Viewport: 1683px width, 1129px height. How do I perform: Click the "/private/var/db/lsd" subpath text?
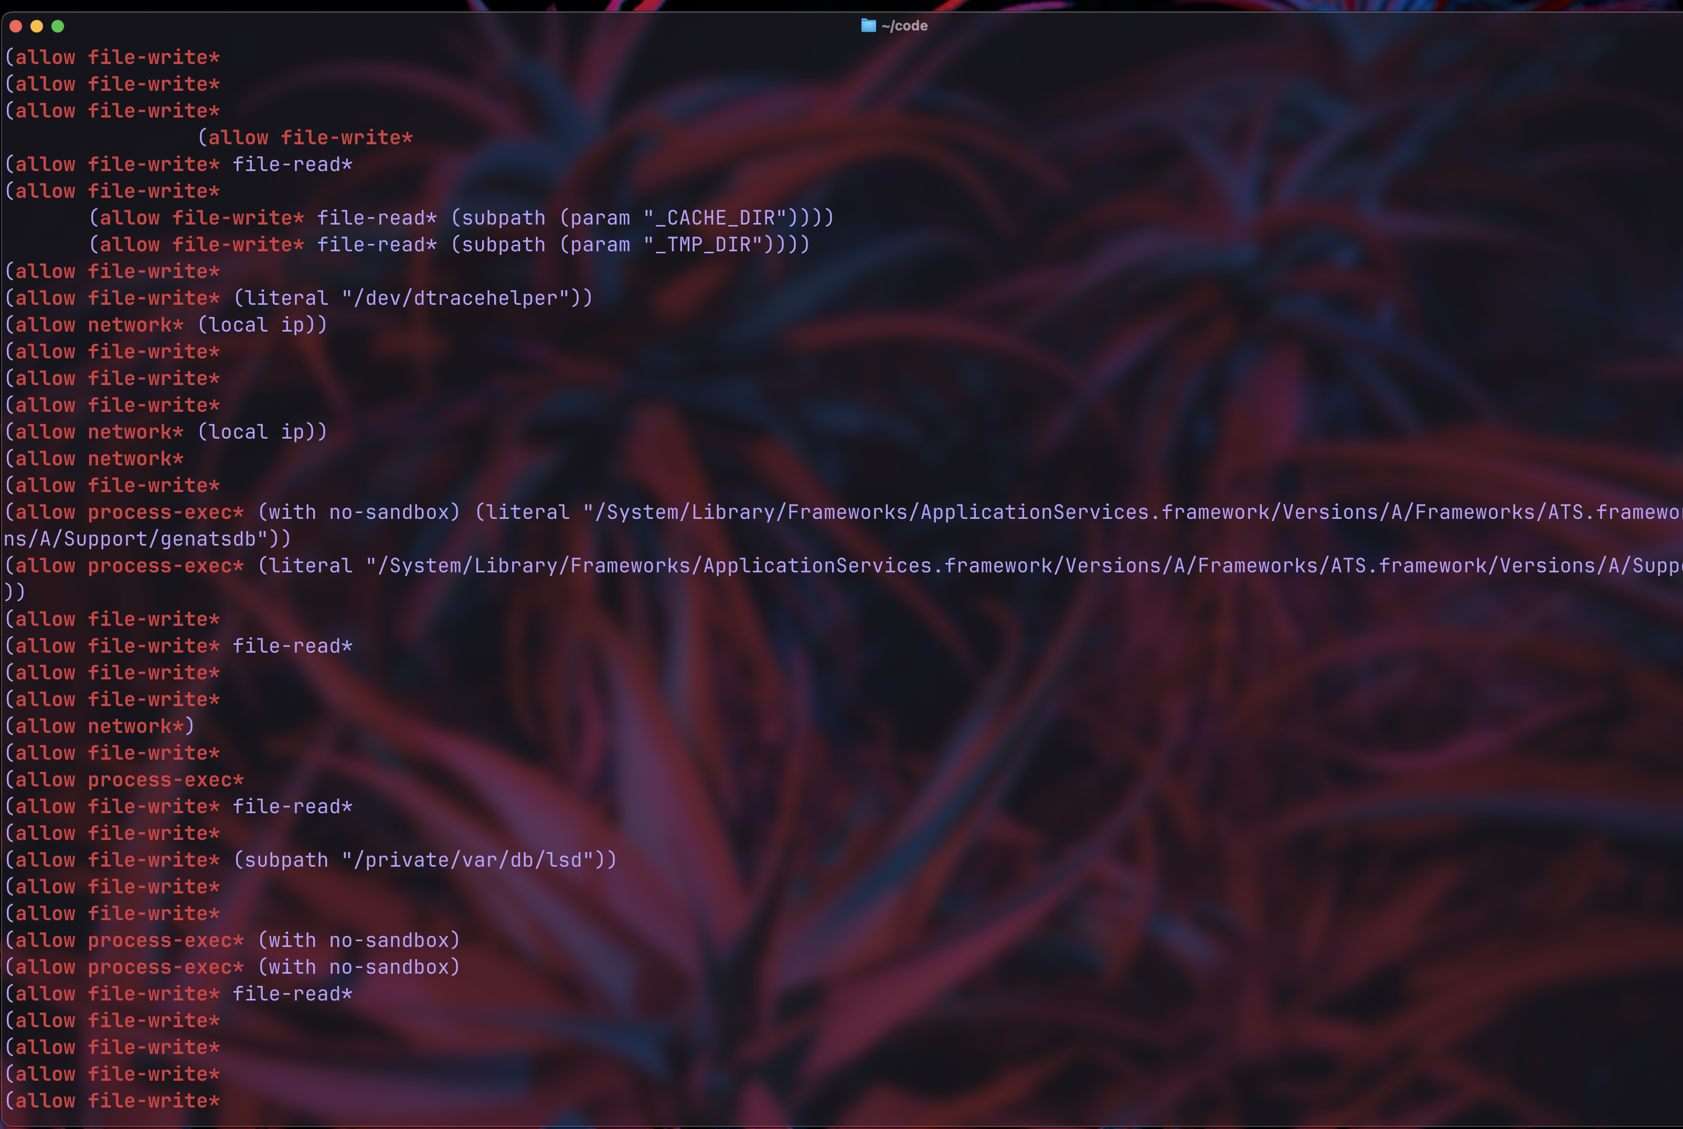(467, 860)
